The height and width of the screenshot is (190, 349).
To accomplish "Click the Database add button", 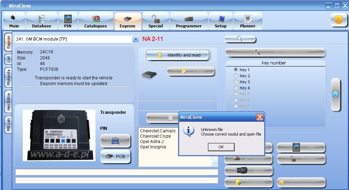I will coord(249,183).
